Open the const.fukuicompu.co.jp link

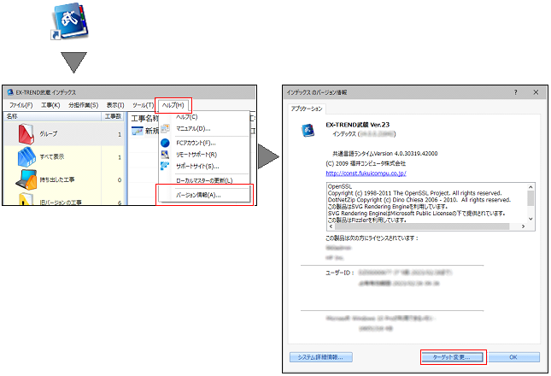point(366,173)
